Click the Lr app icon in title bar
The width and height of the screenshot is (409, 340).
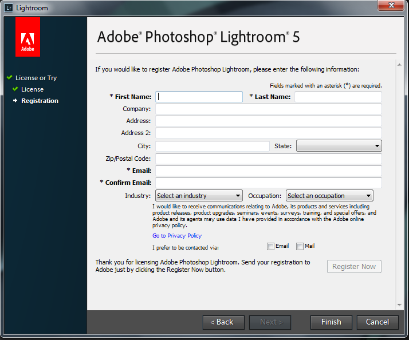point(9,8)
